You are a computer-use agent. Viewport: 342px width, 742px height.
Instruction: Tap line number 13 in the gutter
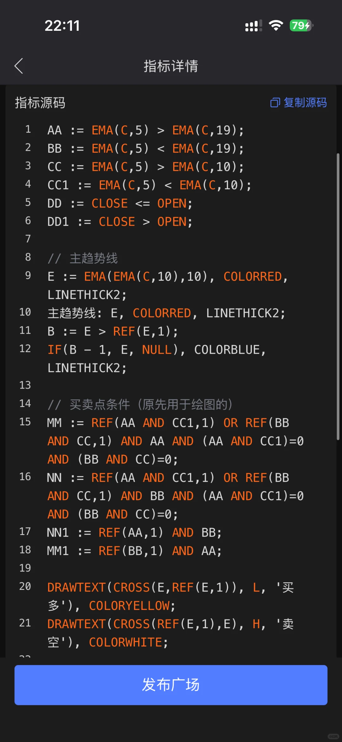click(x=25, y=385)
